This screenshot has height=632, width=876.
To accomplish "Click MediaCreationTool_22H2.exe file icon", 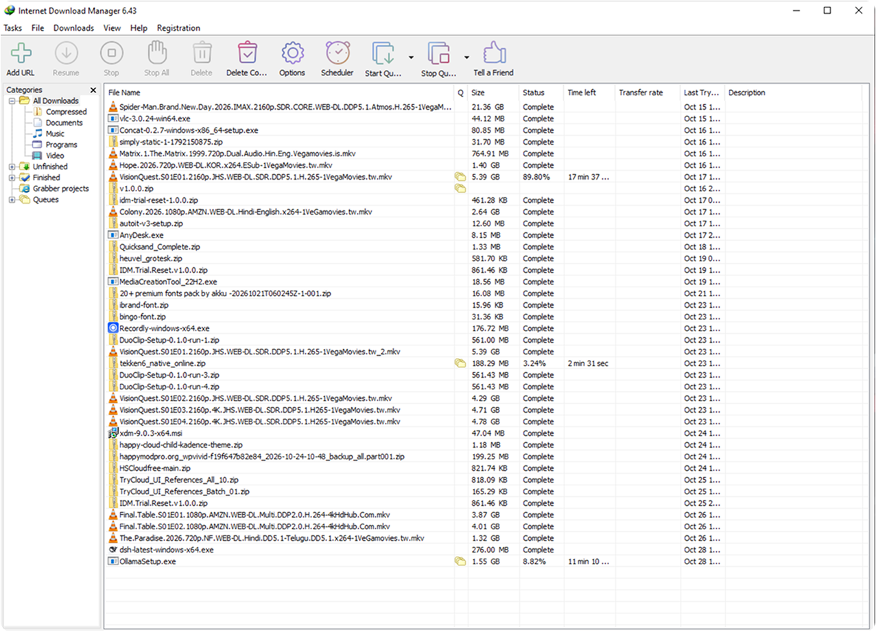I will [113, 282].
